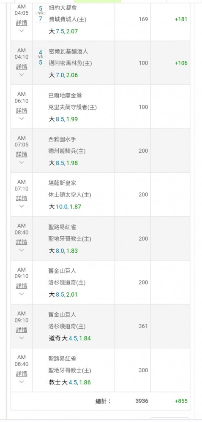The image size is (202, 422).
Task: Expand chevron for the first 08:40 Cardinals game
Action: 22,250
